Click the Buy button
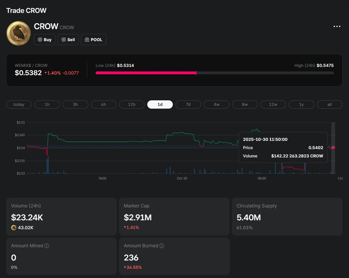This screenshot has width=349, height=278. 45,40
